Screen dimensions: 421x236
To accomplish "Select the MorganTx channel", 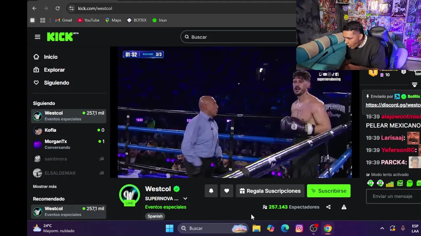I will [x=68, y=144].
